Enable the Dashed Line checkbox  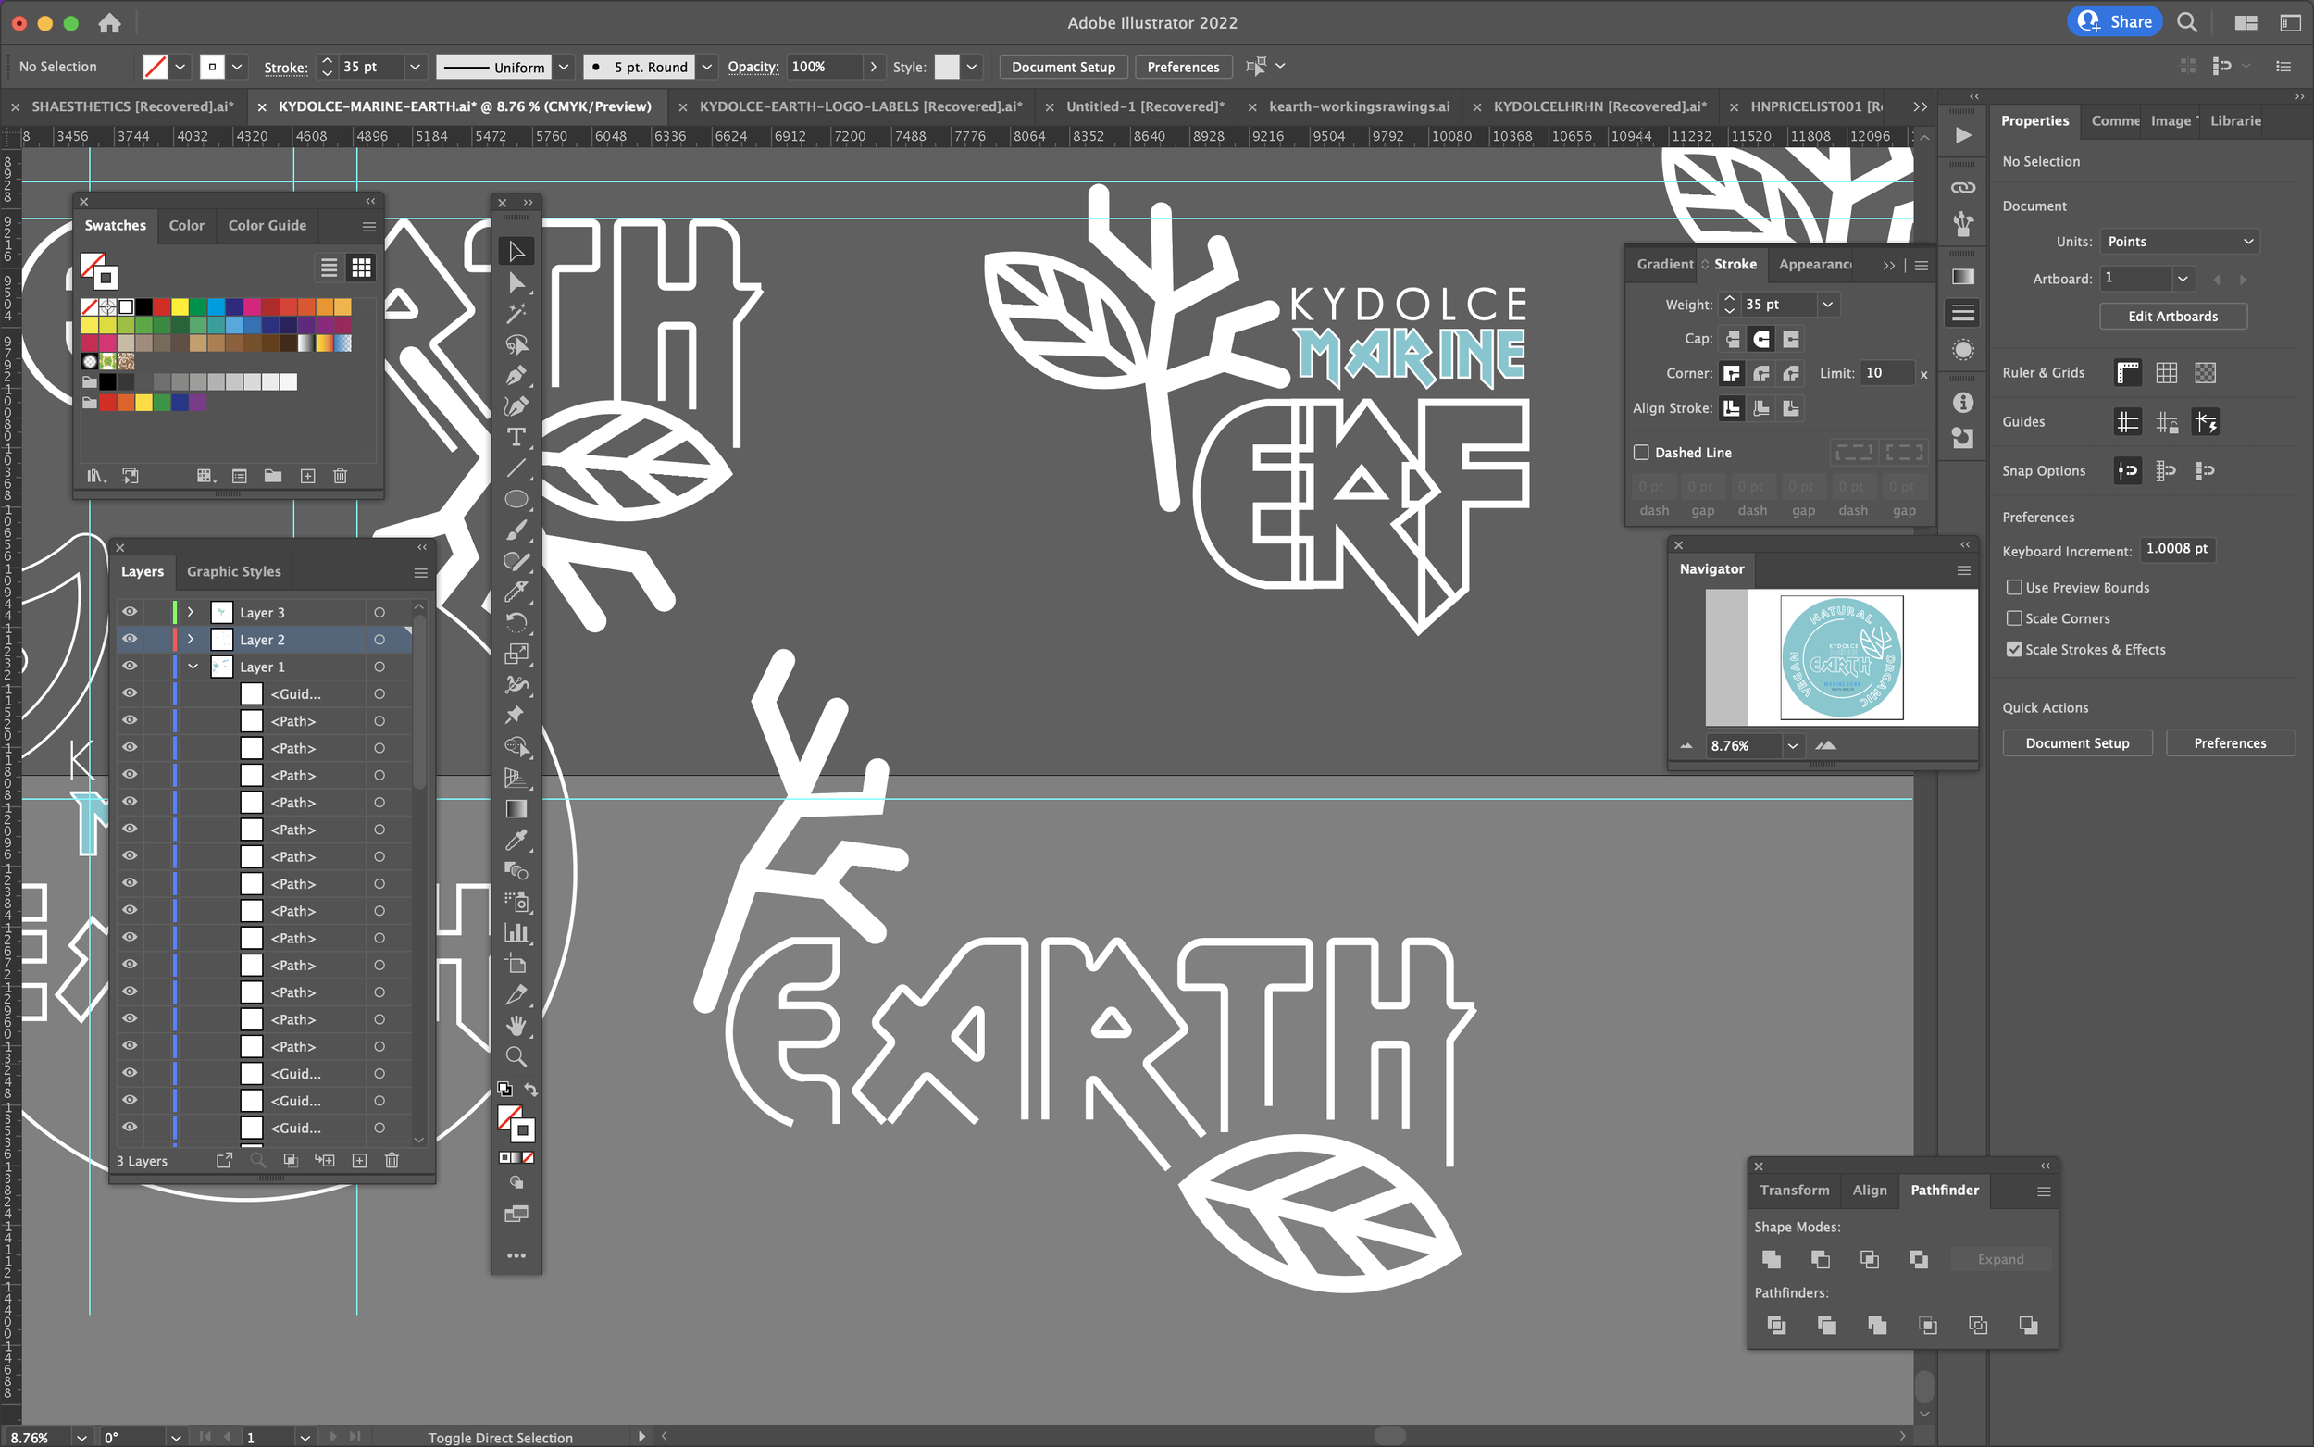(x=1641, y=452)
